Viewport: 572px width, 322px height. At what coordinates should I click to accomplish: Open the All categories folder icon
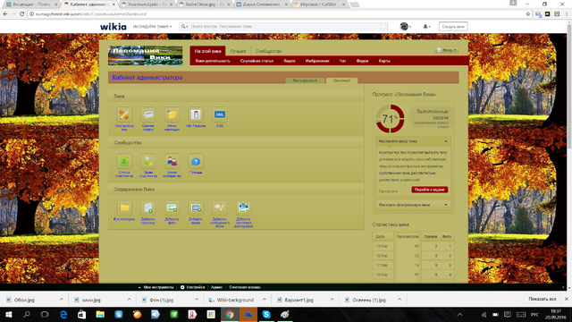pos(124,208)
